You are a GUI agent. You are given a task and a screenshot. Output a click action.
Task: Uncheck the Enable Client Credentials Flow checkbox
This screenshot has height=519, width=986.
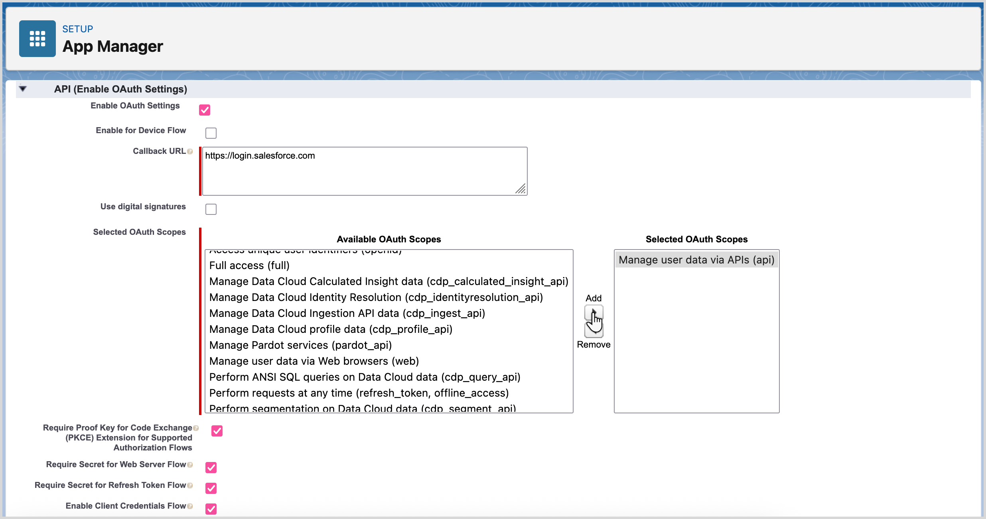pyautogui.click(x=211, y=509)
